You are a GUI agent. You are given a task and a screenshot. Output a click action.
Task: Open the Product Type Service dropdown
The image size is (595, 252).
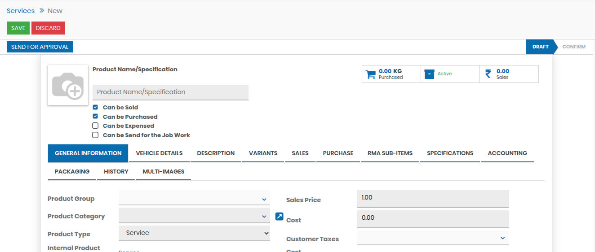point(194,233)
